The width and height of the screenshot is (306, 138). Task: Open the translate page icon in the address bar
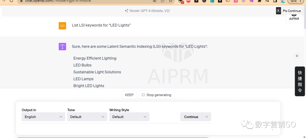pyautogui.click(x=155, y=1)
